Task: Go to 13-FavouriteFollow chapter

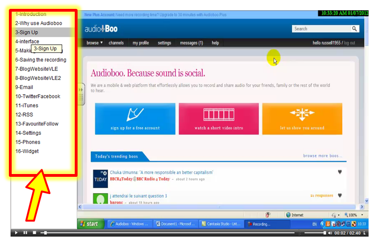Action: coord(37,124)
